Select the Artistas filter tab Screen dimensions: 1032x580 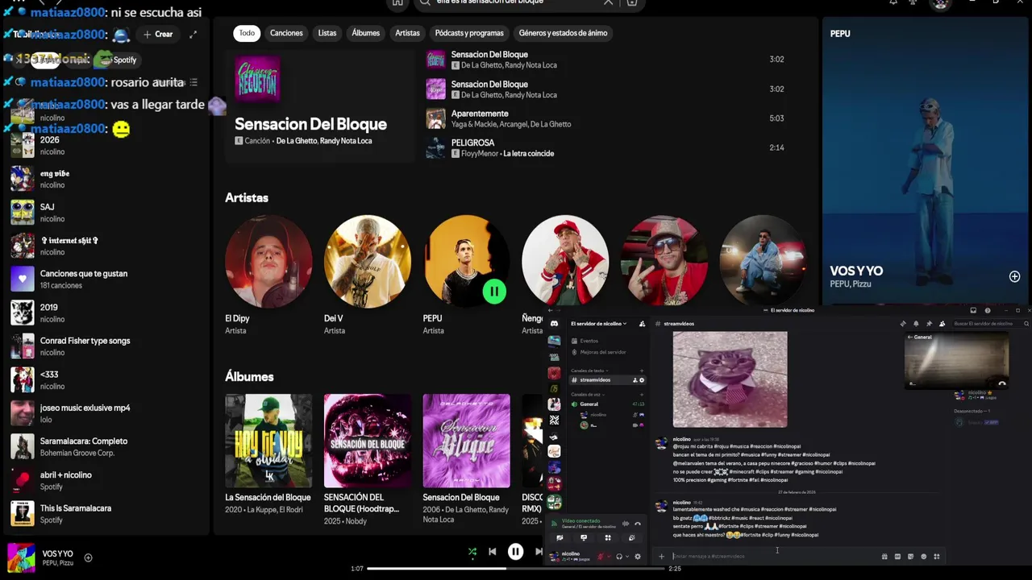407,33
